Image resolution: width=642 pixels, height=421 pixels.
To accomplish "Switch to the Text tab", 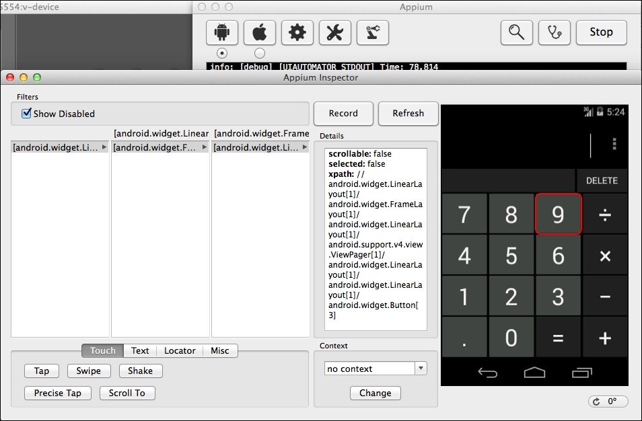I will (140, 350).
